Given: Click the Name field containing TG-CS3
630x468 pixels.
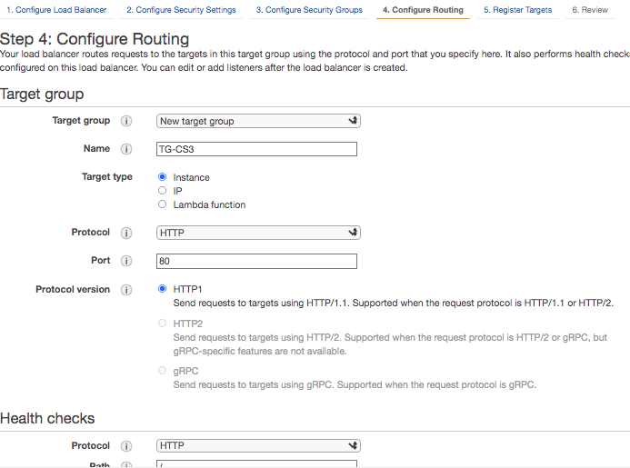Looking at the screenshot, I should pos(256,149).
